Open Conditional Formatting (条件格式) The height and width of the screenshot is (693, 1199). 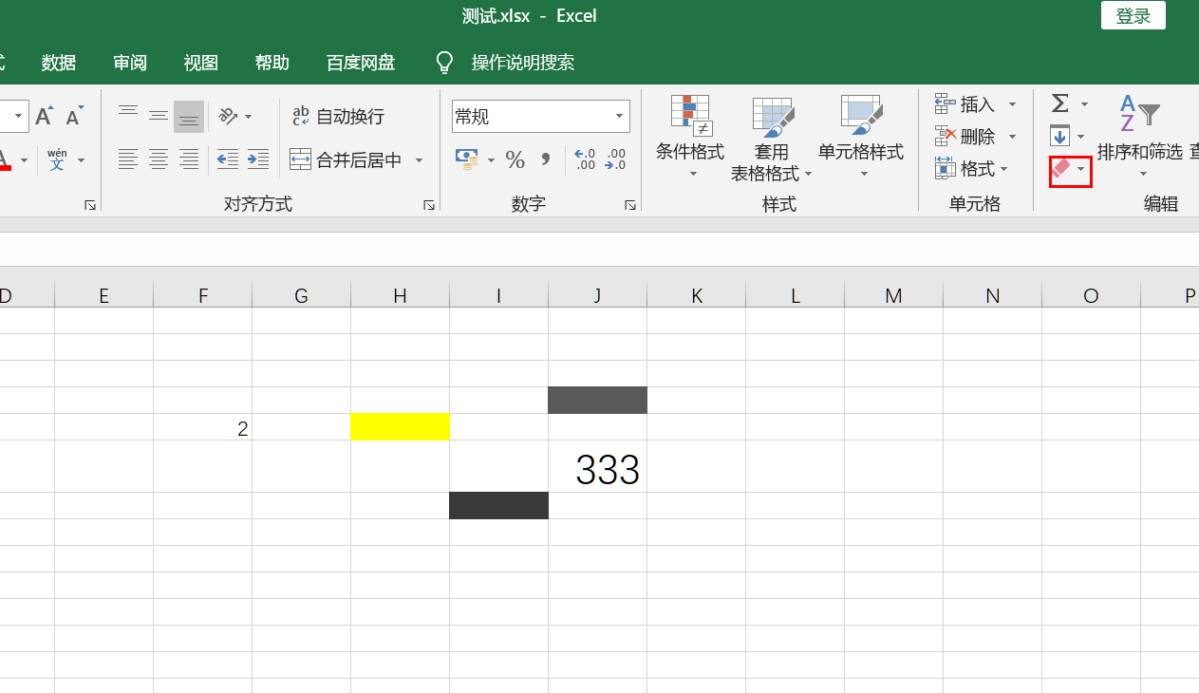690,138
